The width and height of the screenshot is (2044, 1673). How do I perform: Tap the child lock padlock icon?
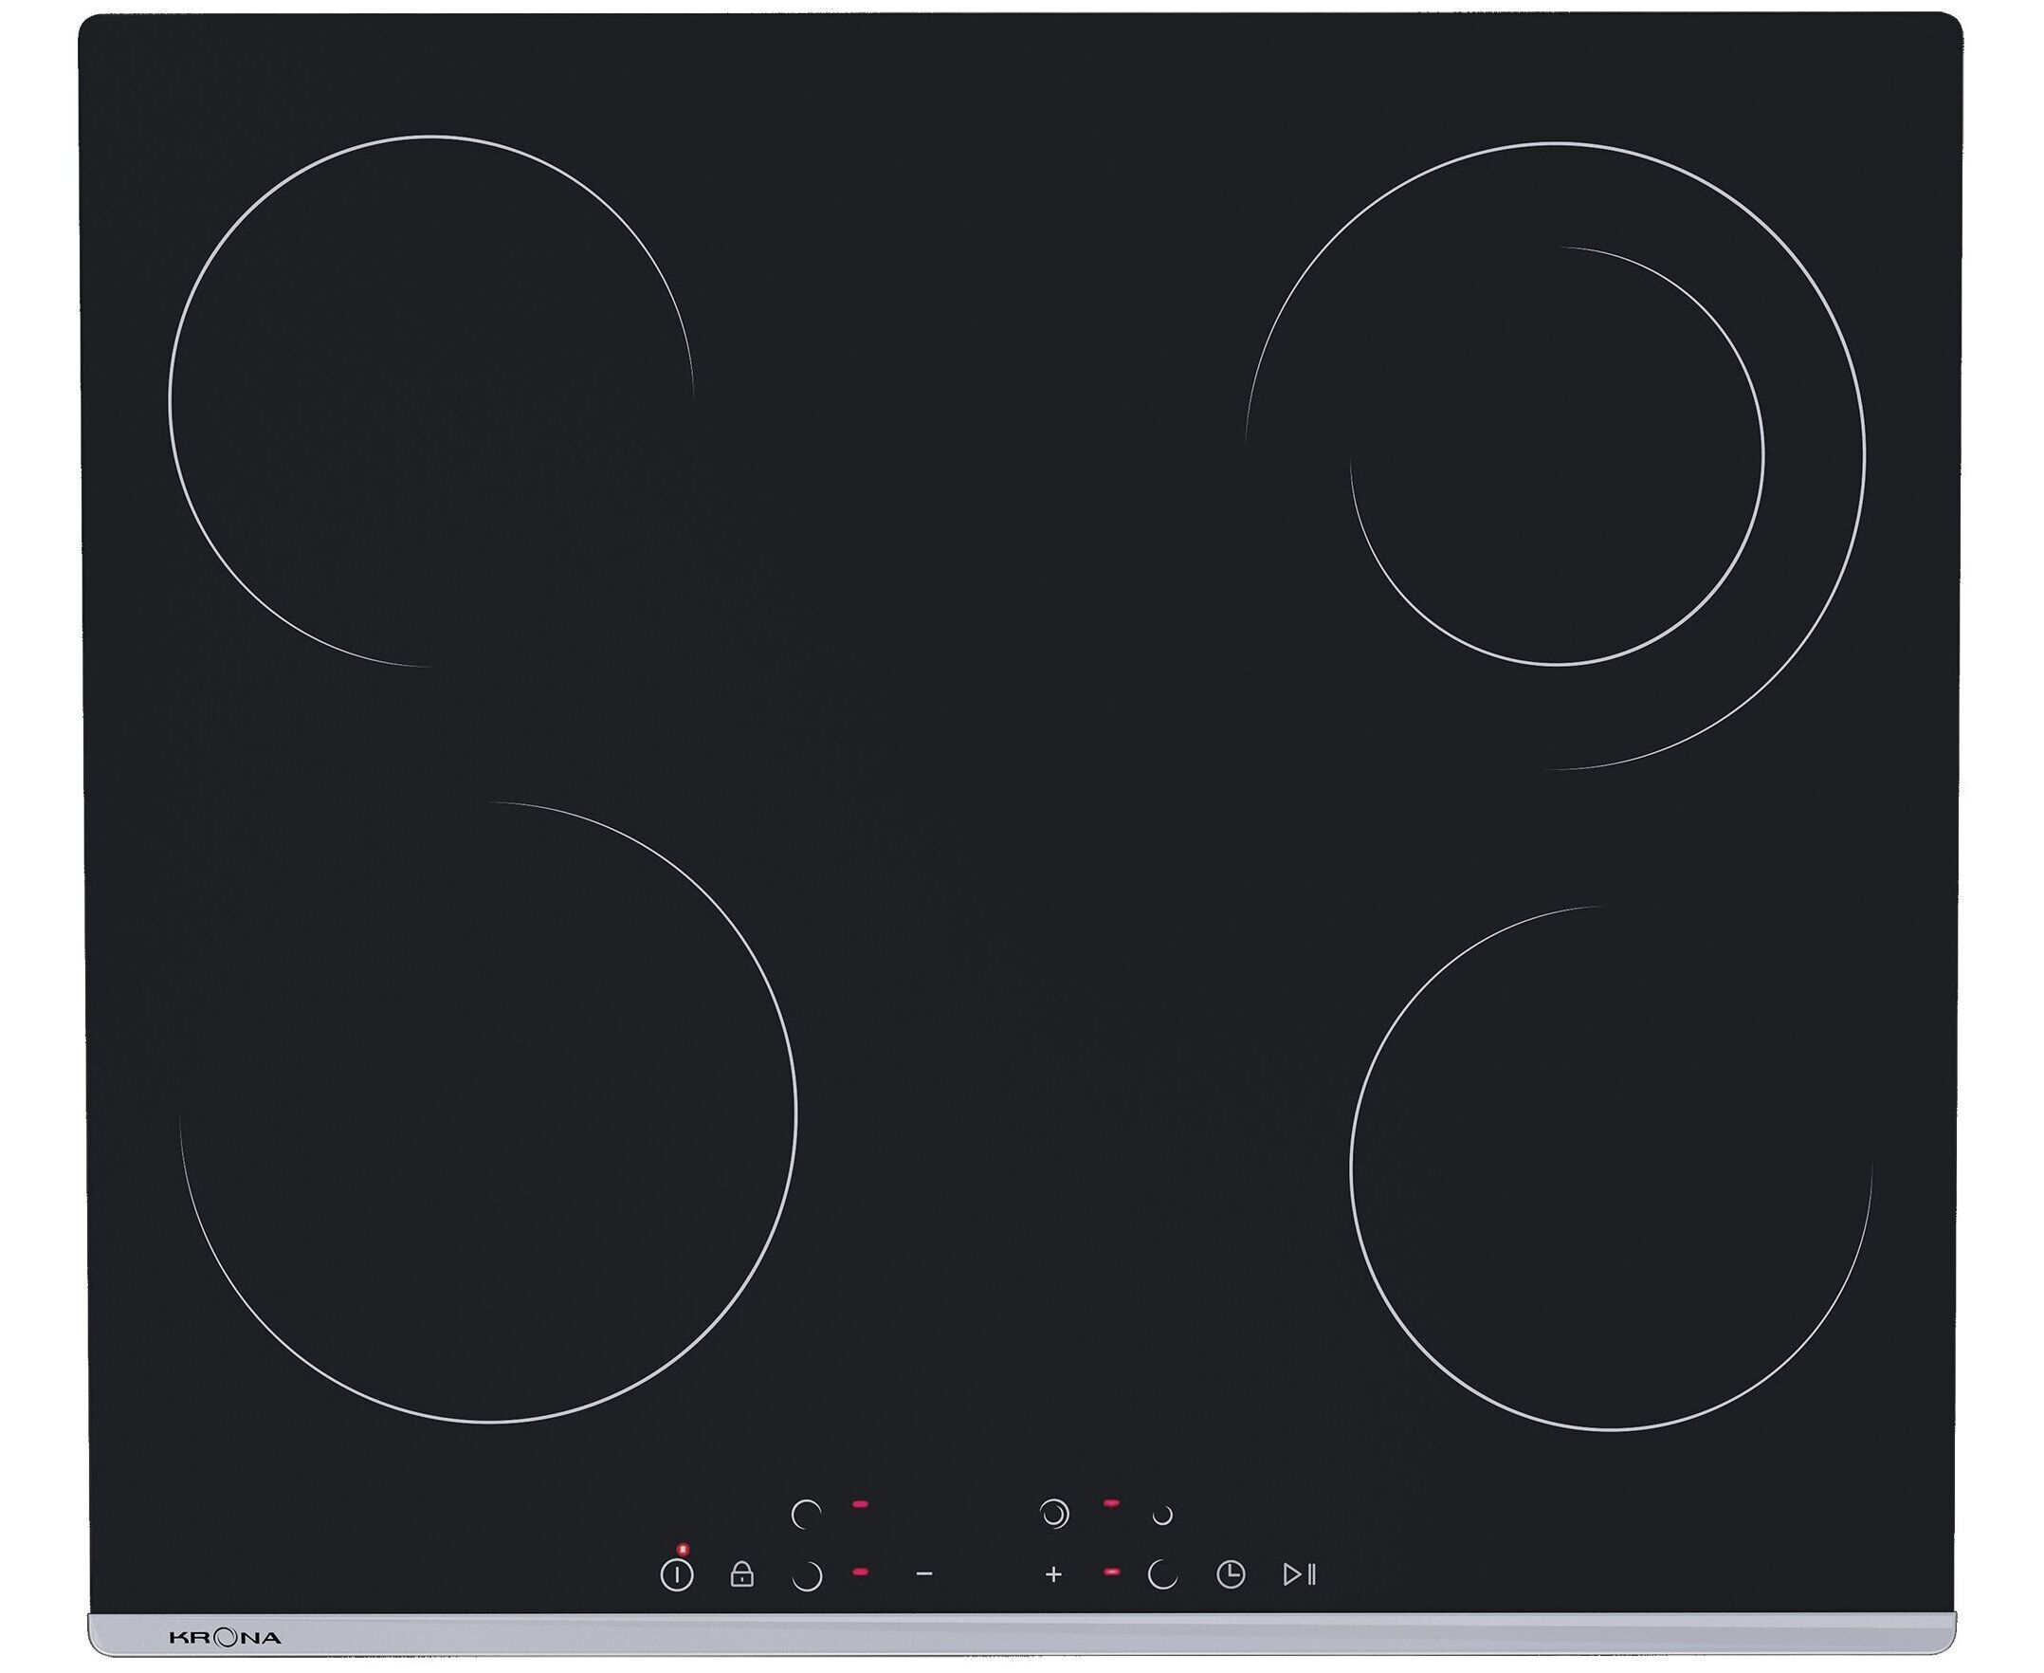point(741,1575)
